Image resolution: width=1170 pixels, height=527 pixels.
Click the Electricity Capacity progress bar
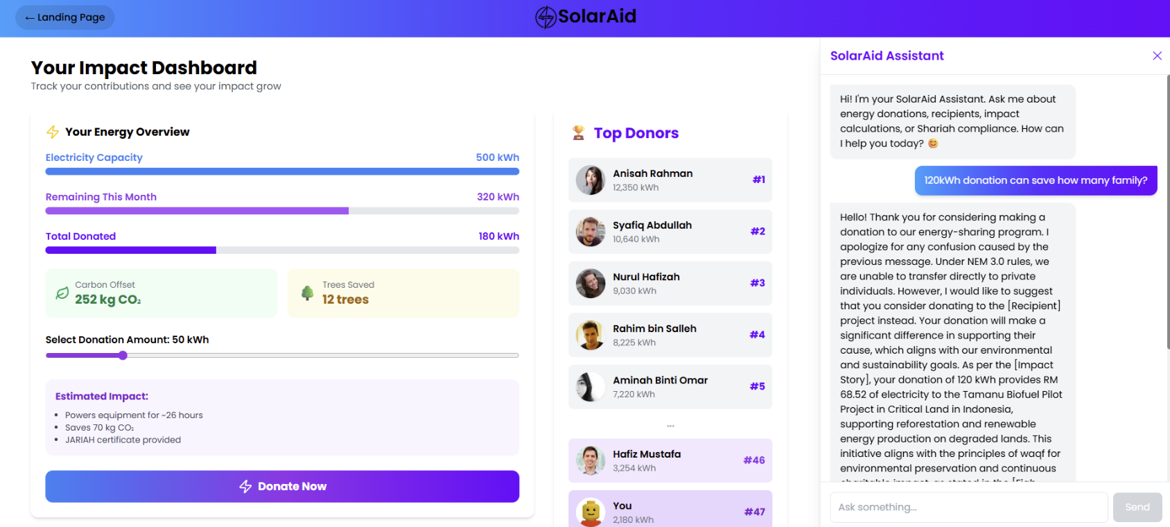pos(282,171)
